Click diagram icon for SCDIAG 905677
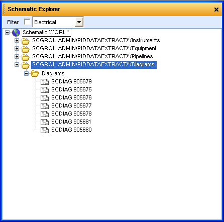Image resolution: width=224 pixels, height=222 pixels. [45, 106]
